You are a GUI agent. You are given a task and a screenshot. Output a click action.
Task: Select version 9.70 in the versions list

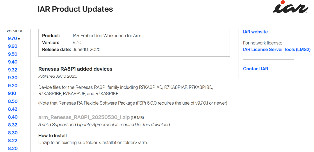tap(13, 38)
